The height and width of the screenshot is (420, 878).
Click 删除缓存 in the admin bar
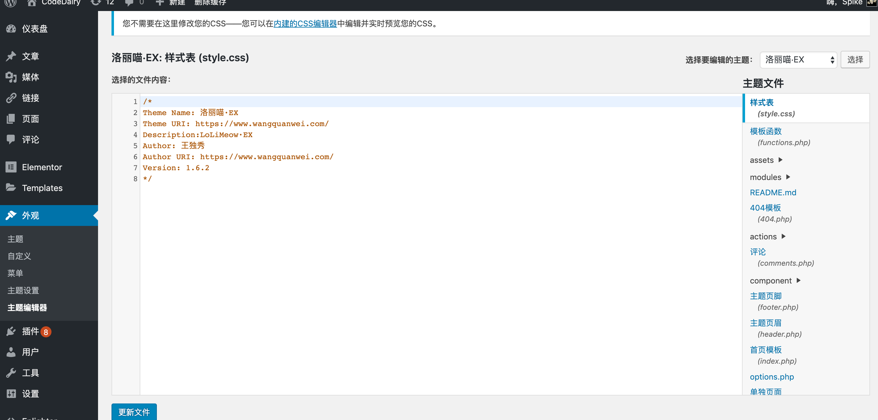pyautogui.click(x=210, y=3)
